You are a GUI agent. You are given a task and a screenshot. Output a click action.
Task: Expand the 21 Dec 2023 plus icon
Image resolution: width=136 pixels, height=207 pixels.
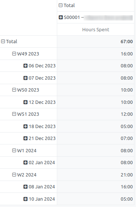tap(25, 138)
